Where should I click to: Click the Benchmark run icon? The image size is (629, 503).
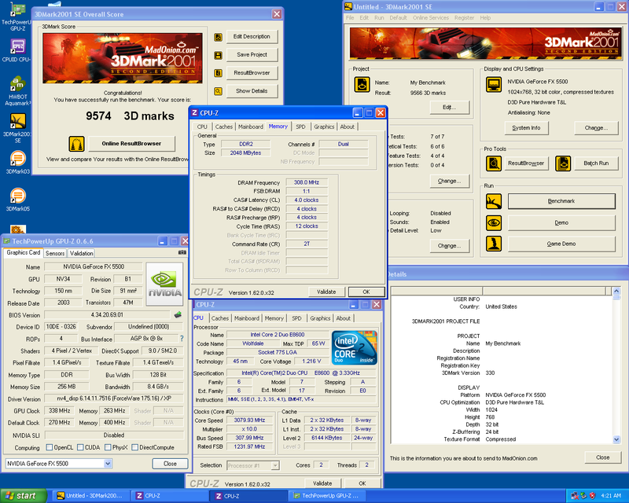click(494, 201)
